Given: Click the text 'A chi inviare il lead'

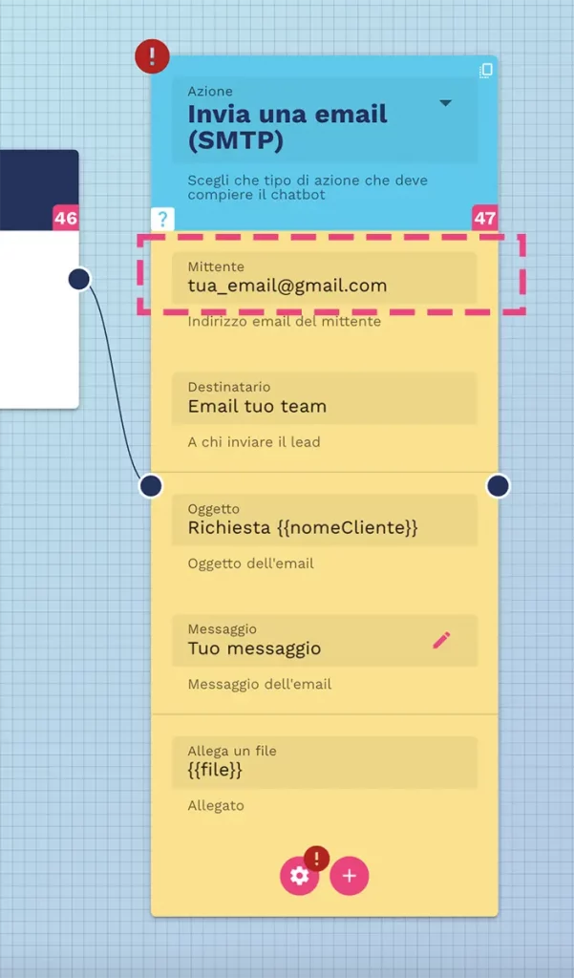Looking at the screenshot, I should pyautogui.click(x=254, y=442).
